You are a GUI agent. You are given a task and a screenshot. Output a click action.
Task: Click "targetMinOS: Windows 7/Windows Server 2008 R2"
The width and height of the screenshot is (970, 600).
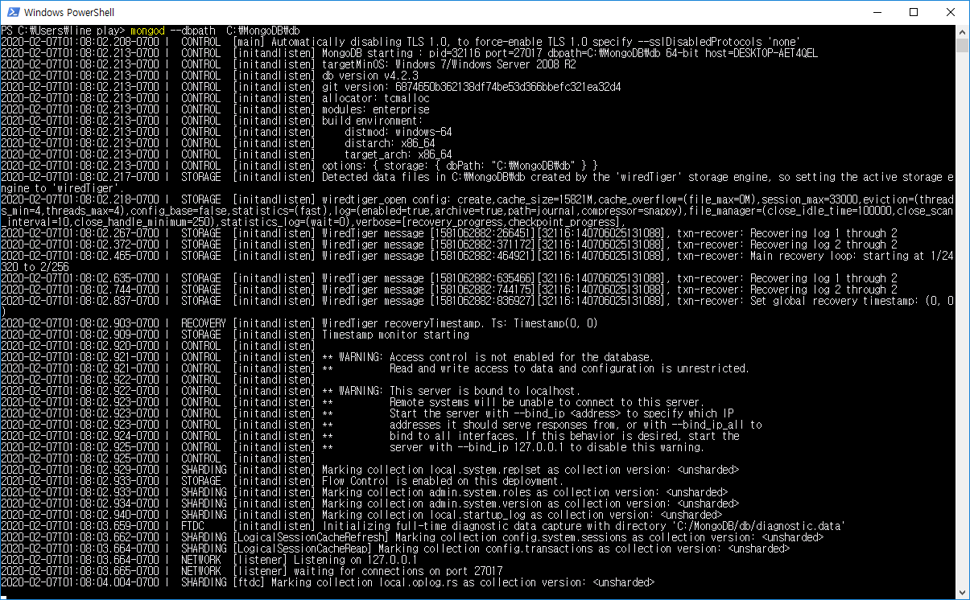[448, 64]
